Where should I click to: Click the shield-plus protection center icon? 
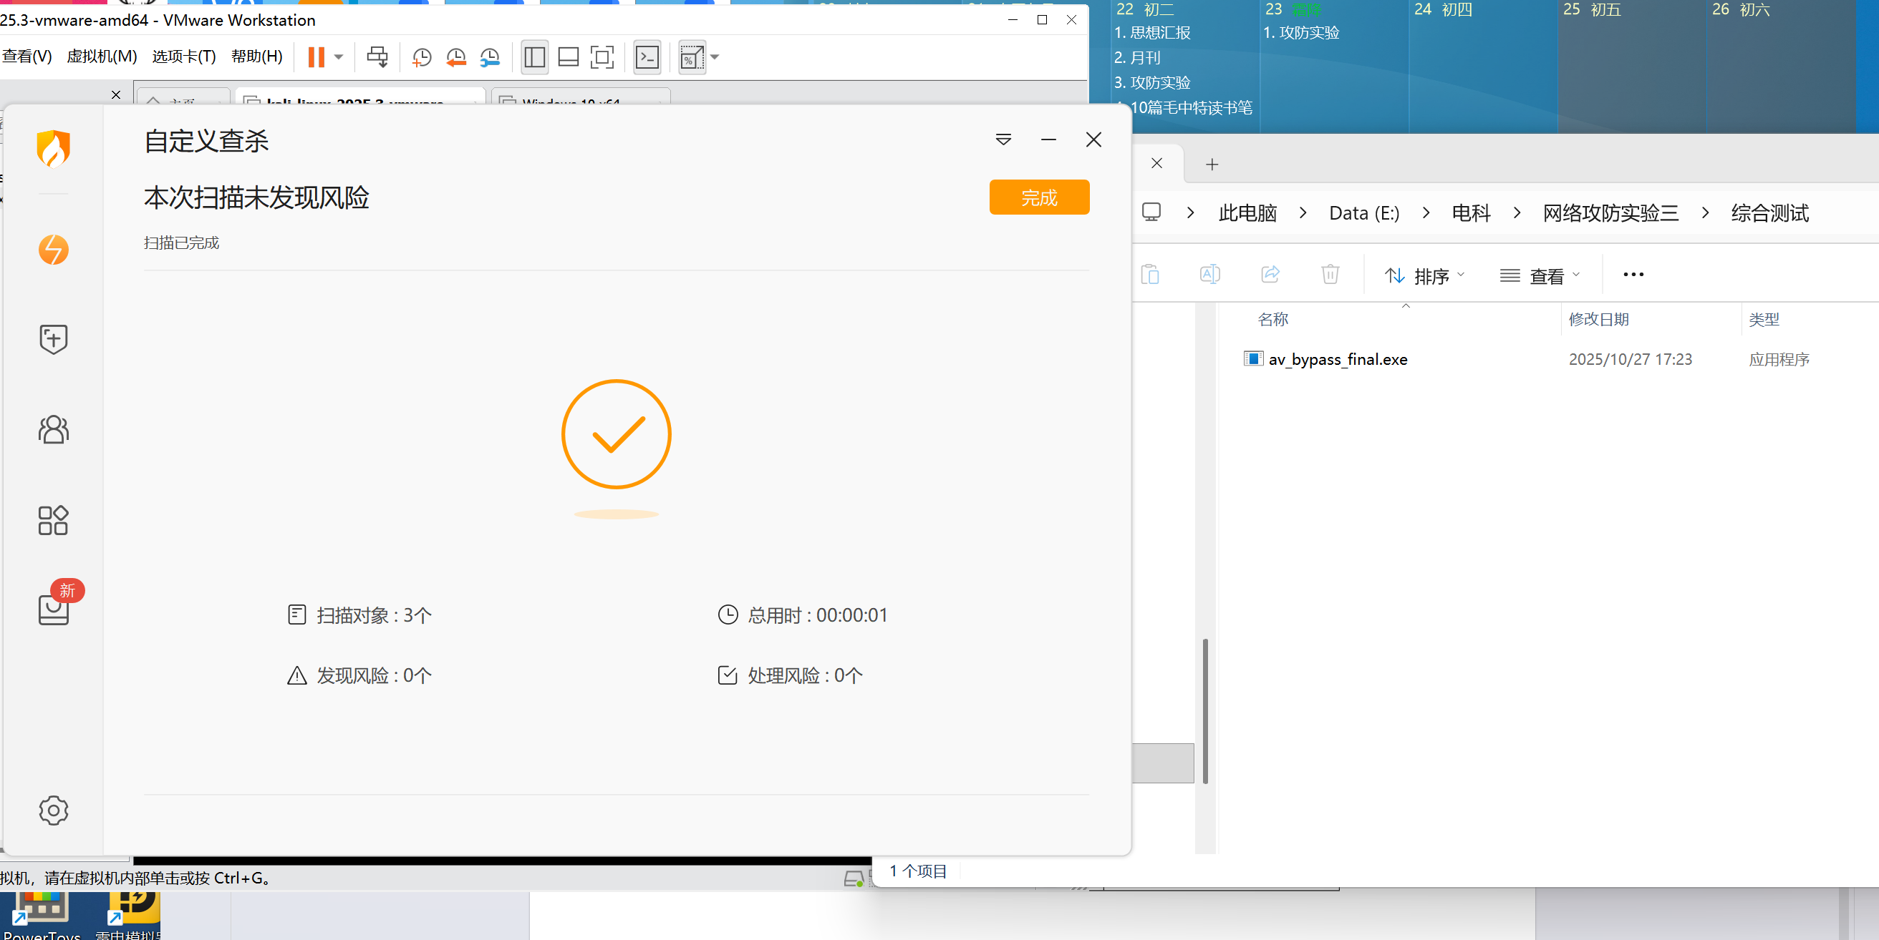pyautogui.click(x=53, y=339)
